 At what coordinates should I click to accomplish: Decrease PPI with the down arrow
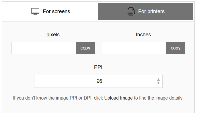tap(158, 83)
